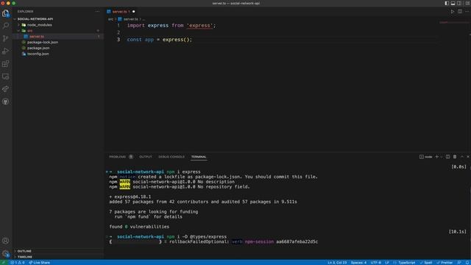Click the 'express' import string on line 1

point(199,26)
